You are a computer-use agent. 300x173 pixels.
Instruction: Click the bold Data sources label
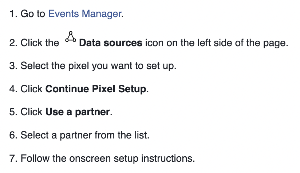click(x=111, y=43)
